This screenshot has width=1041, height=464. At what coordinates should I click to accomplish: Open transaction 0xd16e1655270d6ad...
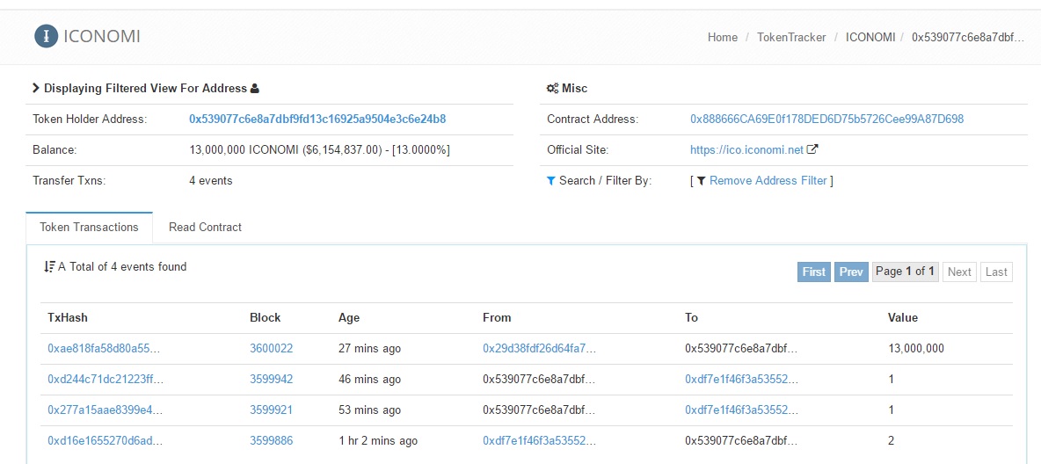click(105, 441)
